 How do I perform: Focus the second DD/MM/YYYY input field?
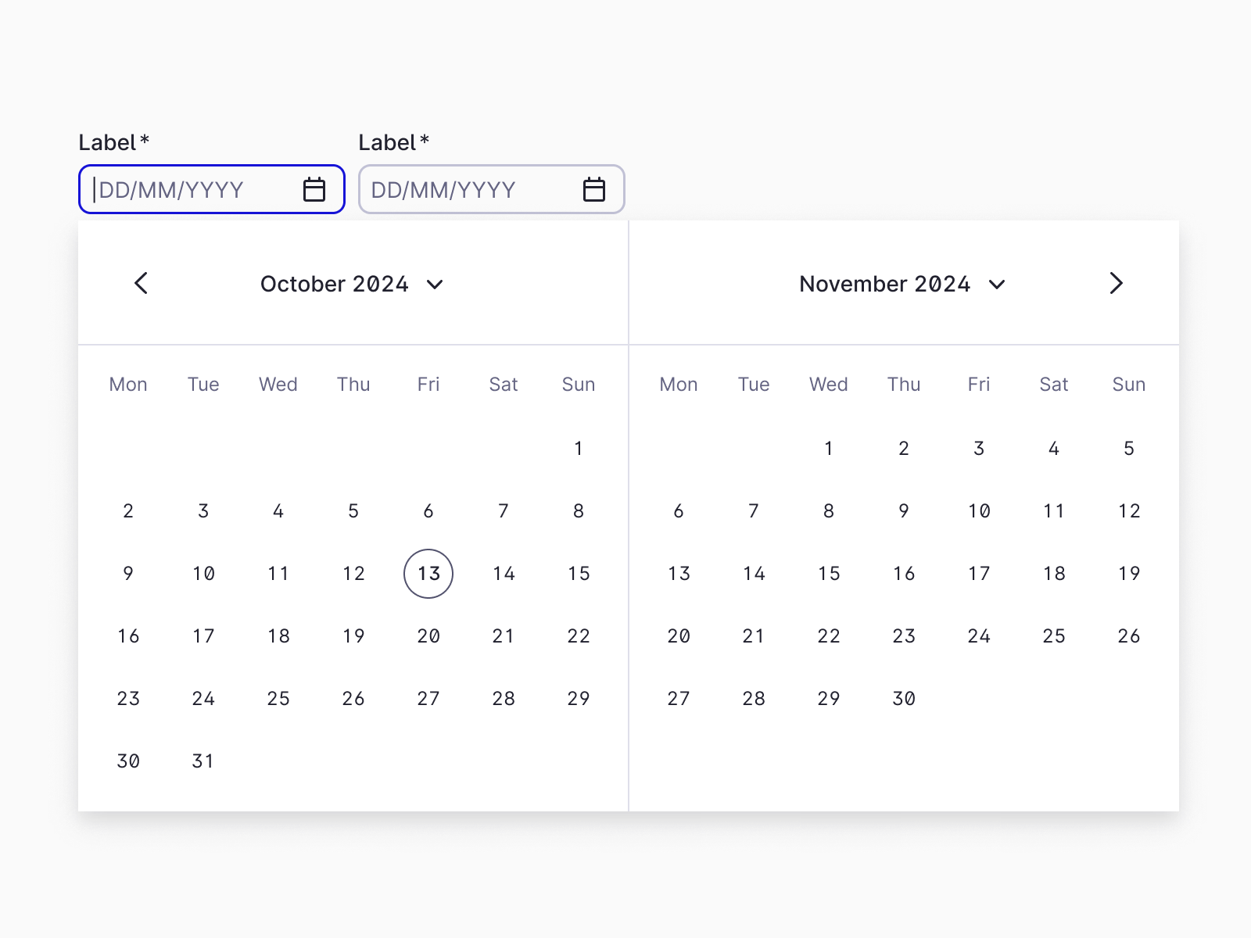(492, 189)
